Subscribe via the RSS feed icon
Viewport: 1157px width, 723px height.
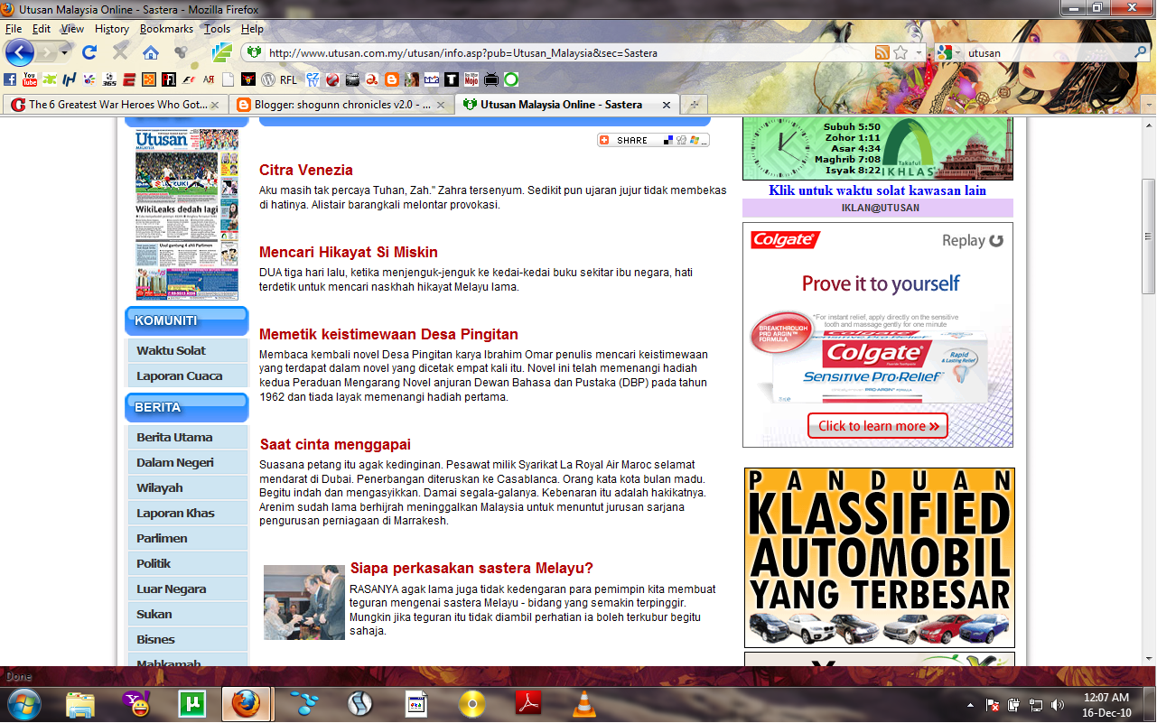(882, 52)
